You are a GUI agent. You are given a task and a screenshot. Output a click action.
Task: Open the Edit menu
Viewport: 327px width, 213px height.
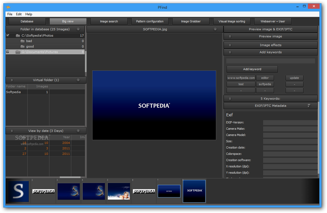tap(19, 14)
